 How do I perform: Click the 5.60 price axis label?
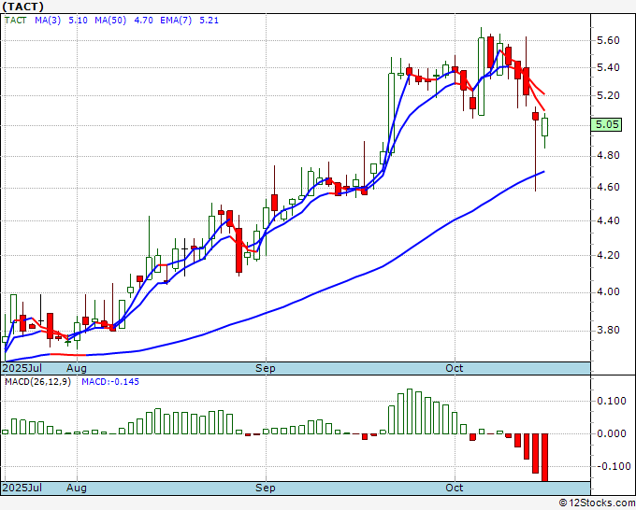click(x=608, y=40)
